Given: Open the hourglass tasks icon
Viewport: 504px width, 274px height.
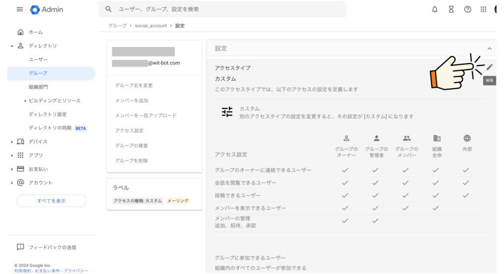Looking at the screenshot, I should pos(451,9).
